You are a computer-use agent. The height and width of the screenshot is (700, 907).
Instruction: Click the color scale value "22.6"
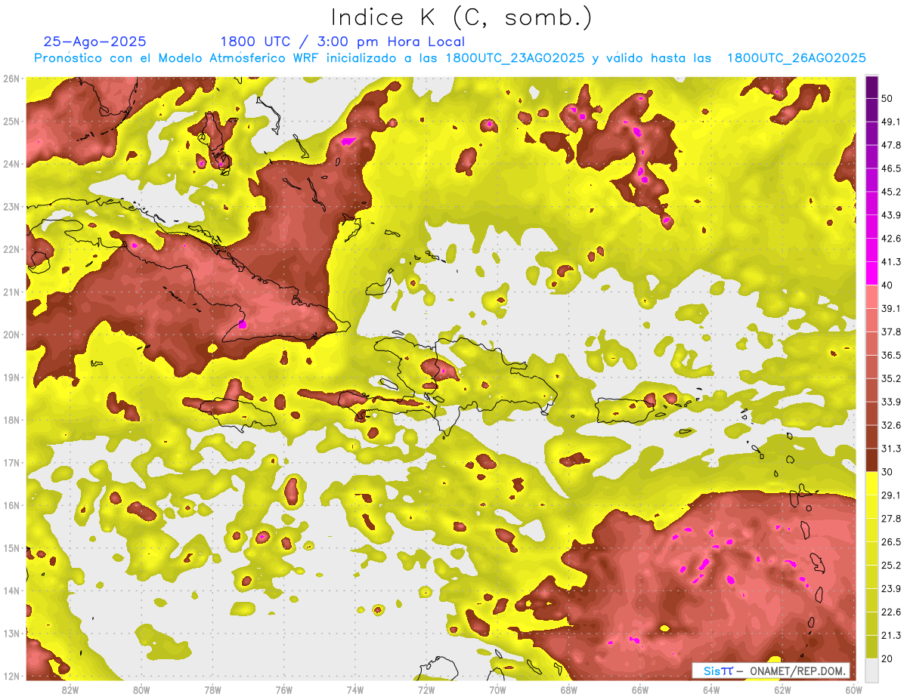coord(890,612)
